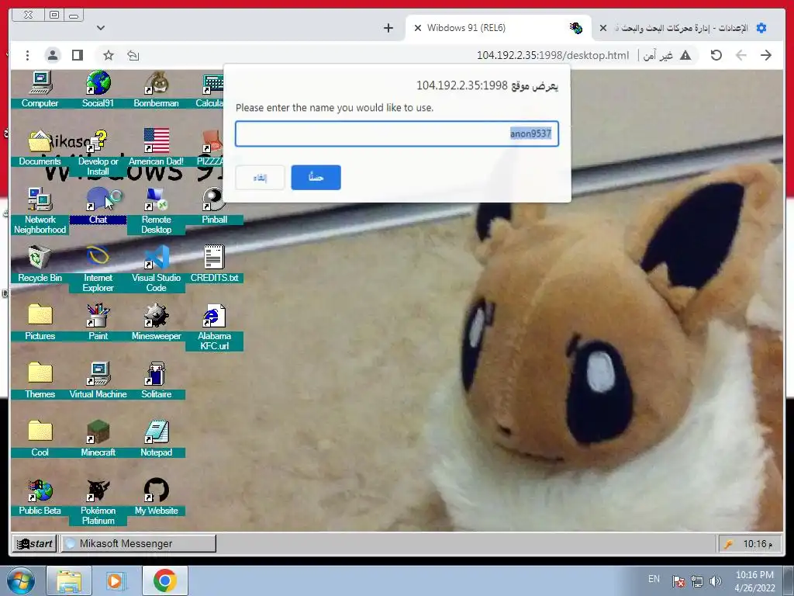Open the Computer desktop icon
Viewport: 794px width, 596px height.
(40, 89)
